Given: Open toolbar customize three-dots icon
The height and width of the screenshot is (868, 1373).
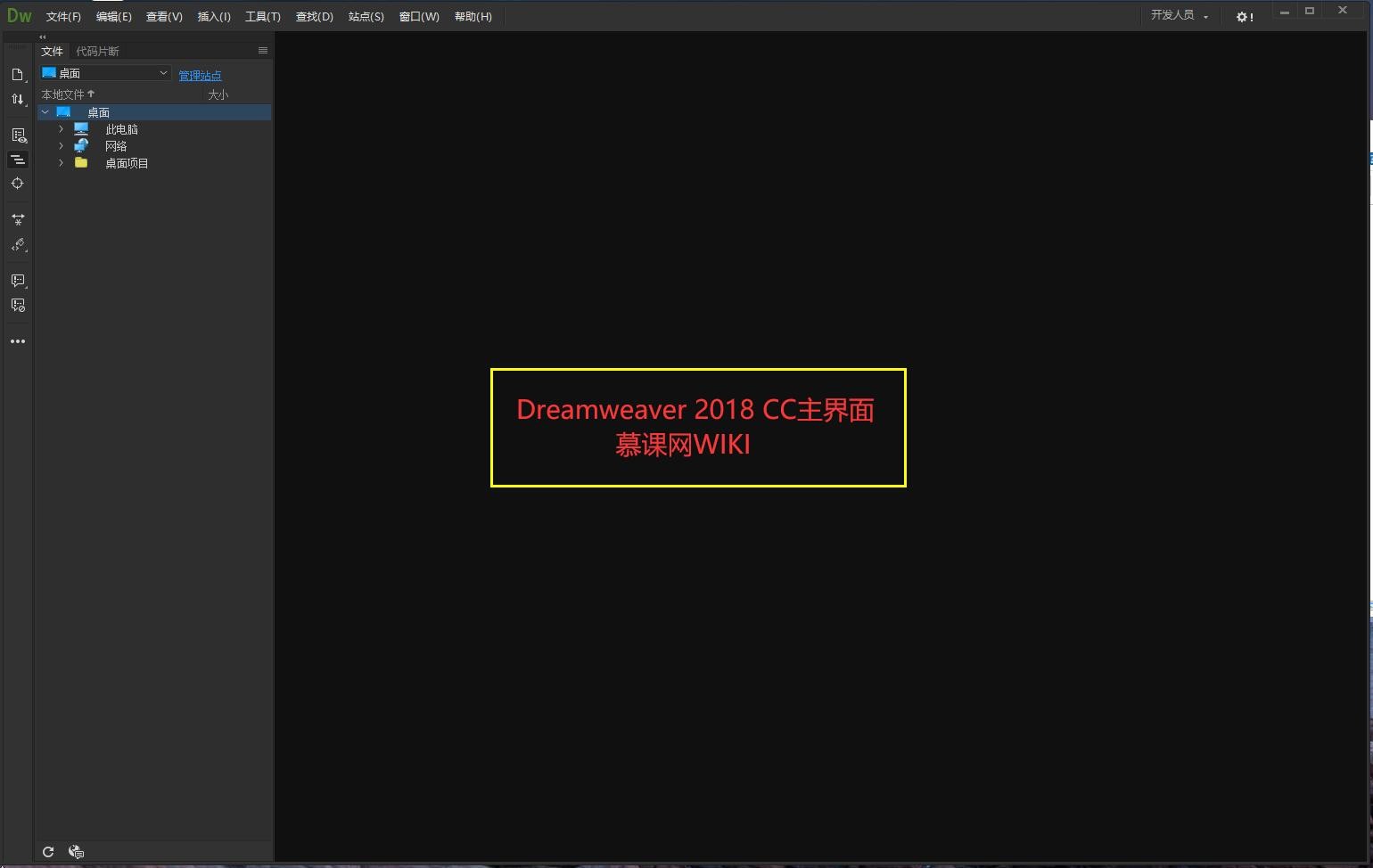Looking at the screenshot, I should (18, 341).
